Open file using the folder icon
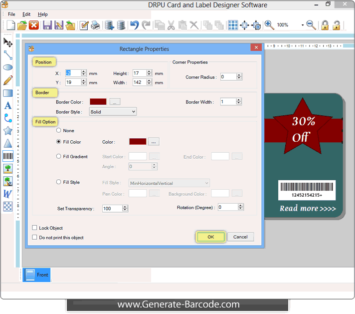 (x=22, y=25)
